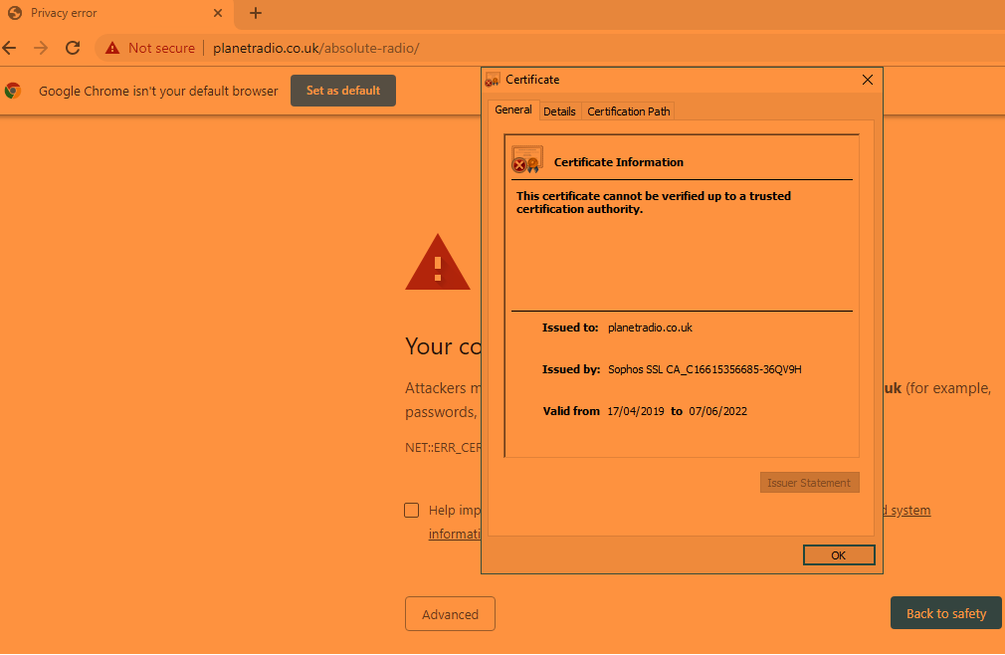Click the Back to safety button
Image resolution: width=1005 pixels, height=655 pixels.
pyautogui.click(x=946, y=613)
